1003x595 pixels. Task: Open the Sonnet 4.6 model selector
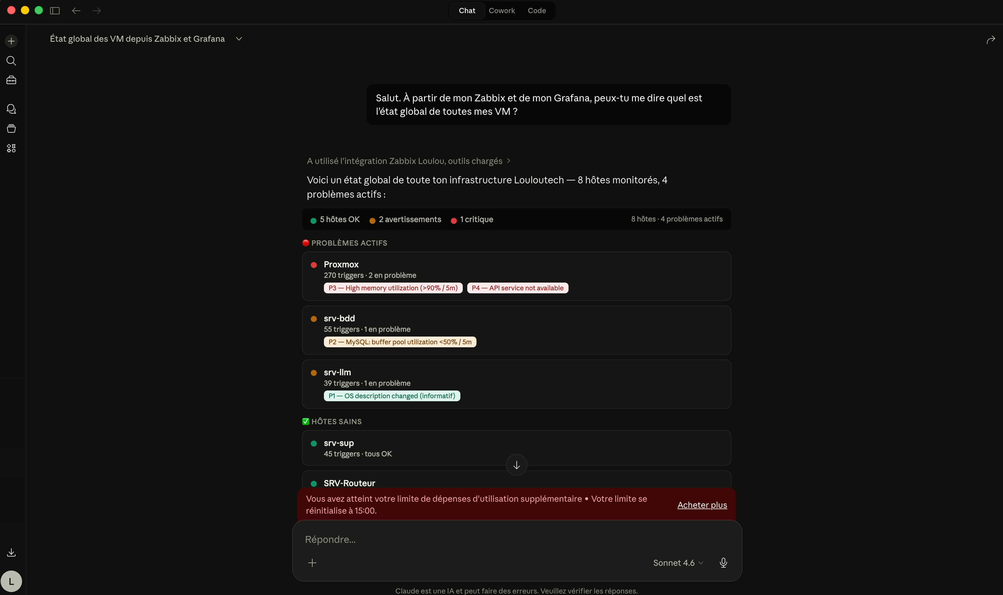[x=678, y=563]
